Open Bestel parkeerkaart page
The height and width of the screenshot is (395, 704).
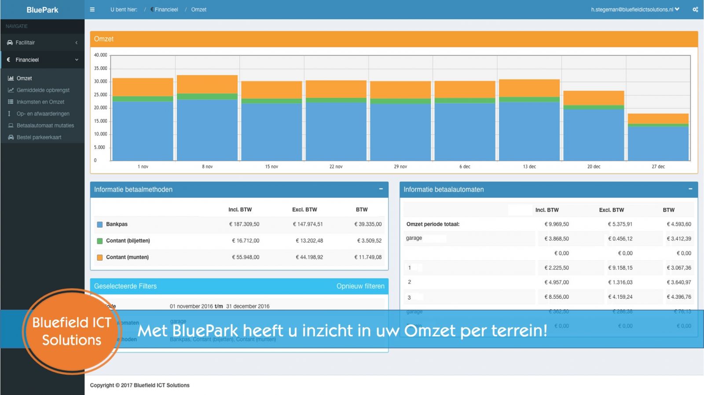pos(39,138)
